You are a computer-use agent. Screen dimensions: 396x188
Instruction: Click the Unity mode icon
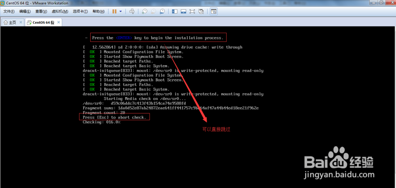[x=201, y=11]
